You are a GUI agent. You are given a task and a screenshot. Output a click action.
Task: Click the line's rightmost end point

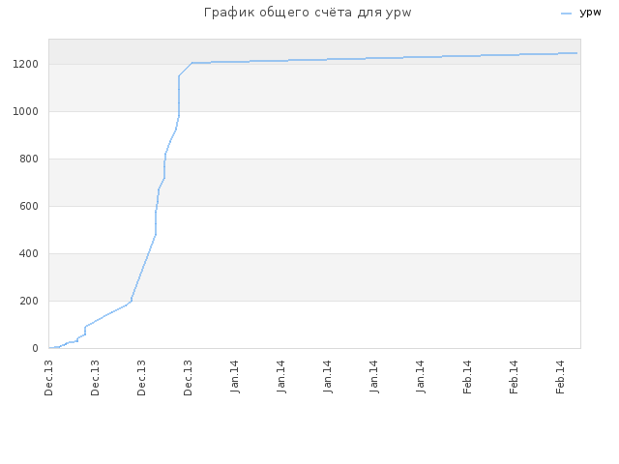pyautogui.click(x=576, y=53)
